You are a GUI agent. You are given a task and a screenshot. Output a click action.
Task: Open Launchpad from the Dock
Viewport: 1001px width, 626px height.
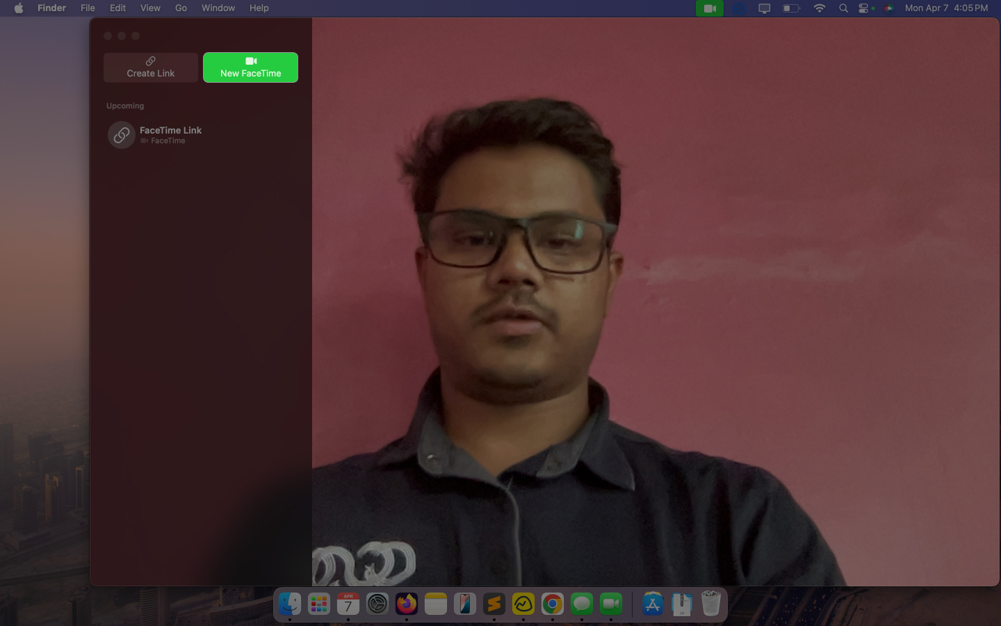tap(318, 604)
